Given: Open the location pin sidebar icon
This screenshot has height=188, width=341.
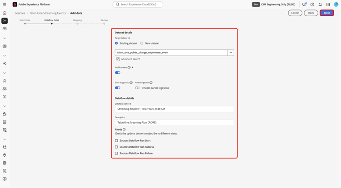Looking at the screenshot, I should pos(5,155).
